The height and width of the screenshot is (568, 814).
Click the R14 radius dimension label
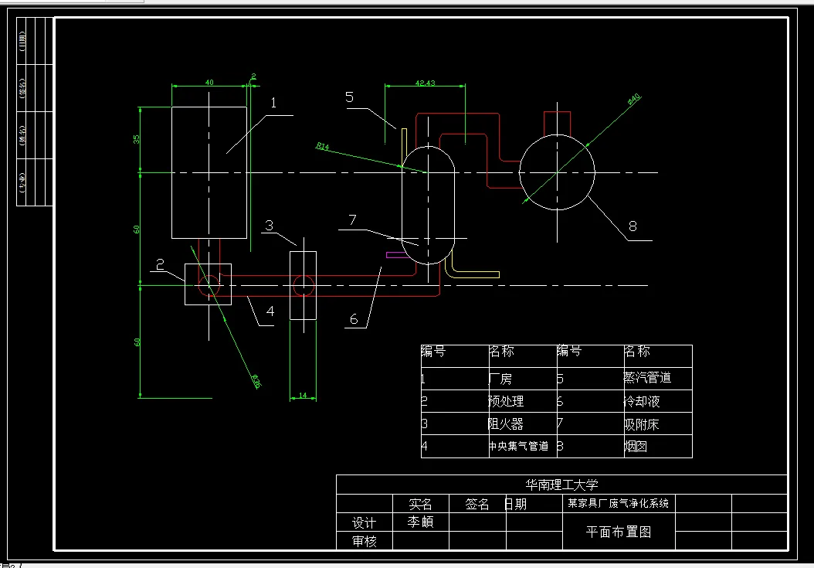click(322, 147)
